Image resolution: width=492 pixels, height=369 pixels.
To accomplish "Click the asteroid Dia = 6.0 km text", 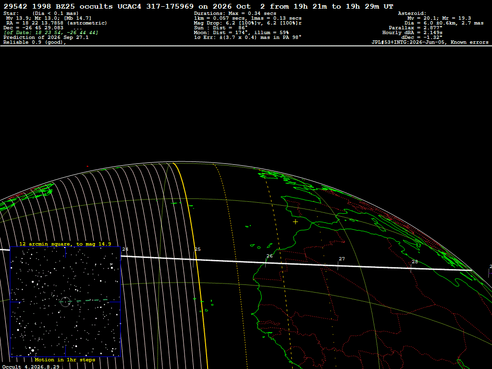I will point(443,23).
